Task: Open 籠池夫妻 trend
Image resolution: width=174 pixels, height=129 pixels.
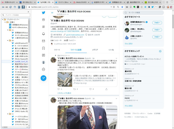Action: pos(143,88)
